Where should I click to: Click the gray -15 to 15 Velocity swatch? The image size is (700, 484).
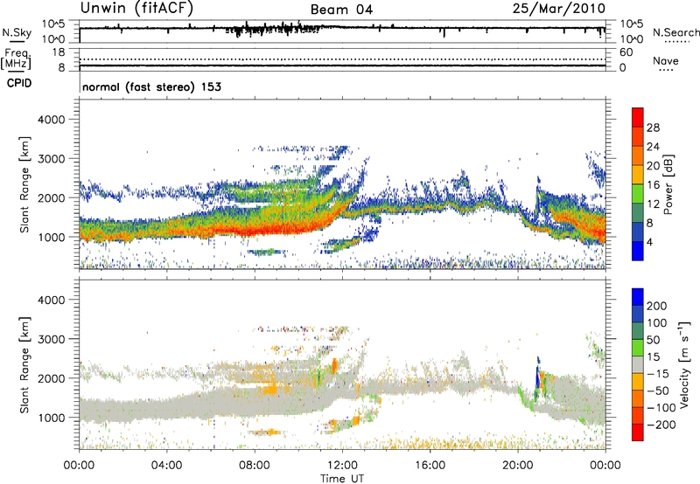638,365
